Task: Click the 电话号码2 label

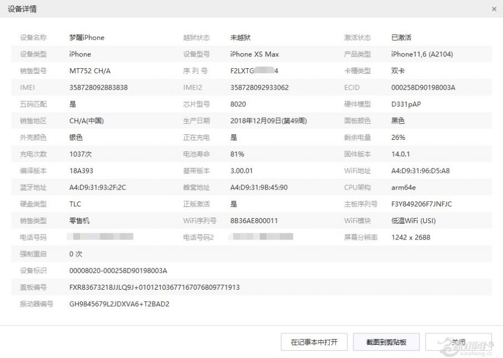Action: 198,238
